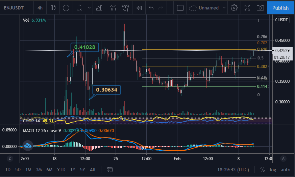Click the 0.30000 price axis label
Image resolution: width=295 pixels, height=177 pixels.
pyautogui.click(x=282, y=102)
